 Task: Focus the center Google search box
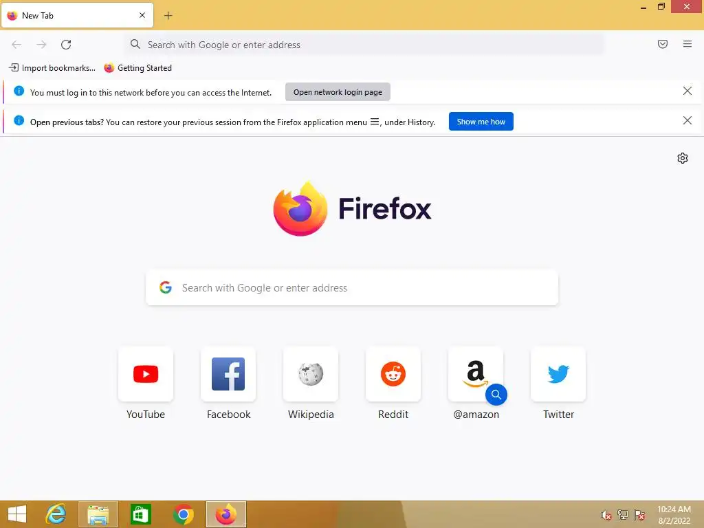tap(352, 288)
